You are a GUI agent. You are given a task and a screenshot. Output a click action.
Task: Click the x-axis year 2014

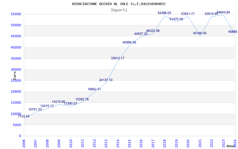(x=118, y=143)
